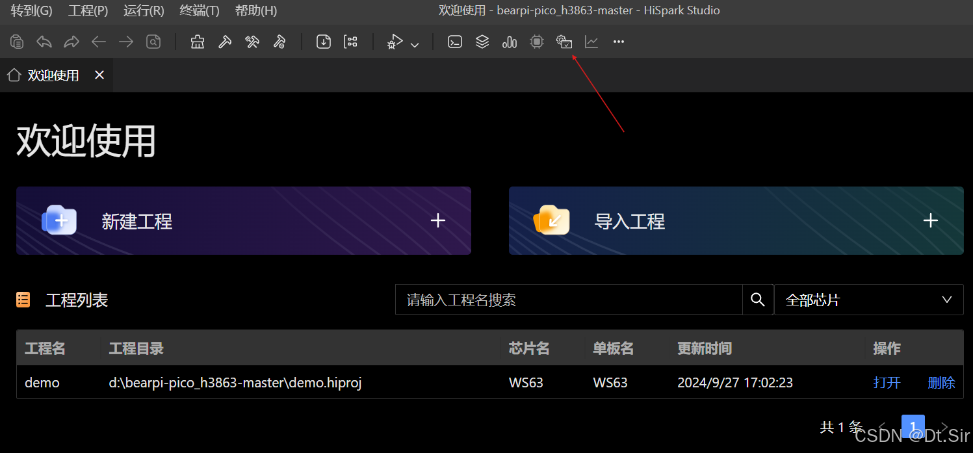Click the plus on 新建工程 card
The image size is (973, 453).
[x=438, y=221]
